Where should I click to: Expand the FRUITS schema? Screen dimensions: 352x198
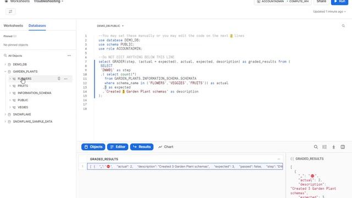click(x=10, y=86)
